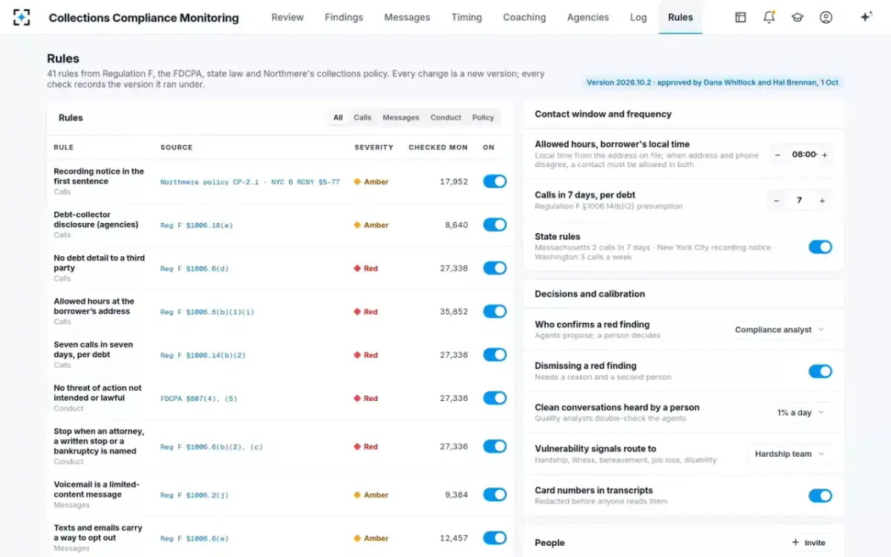
Task: Go to the Findings tab
Action: tap(344, 17)
